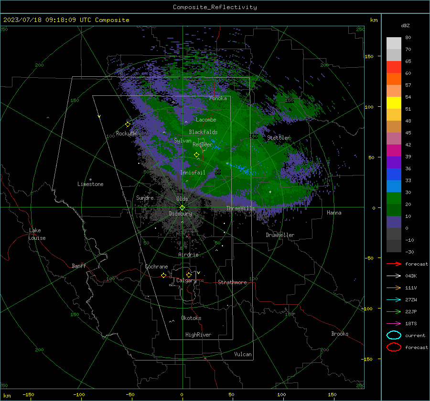Viewport: 430px width, 401px height.
Task: Click the Drumheller city label
Action: (280, 235)
